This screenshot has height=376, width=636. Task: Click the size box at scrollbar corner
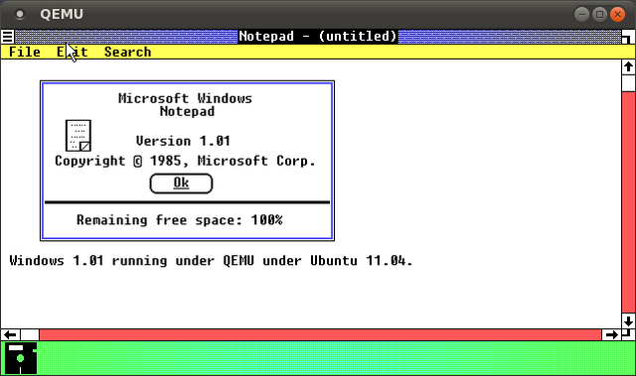[x=627, y=334]
